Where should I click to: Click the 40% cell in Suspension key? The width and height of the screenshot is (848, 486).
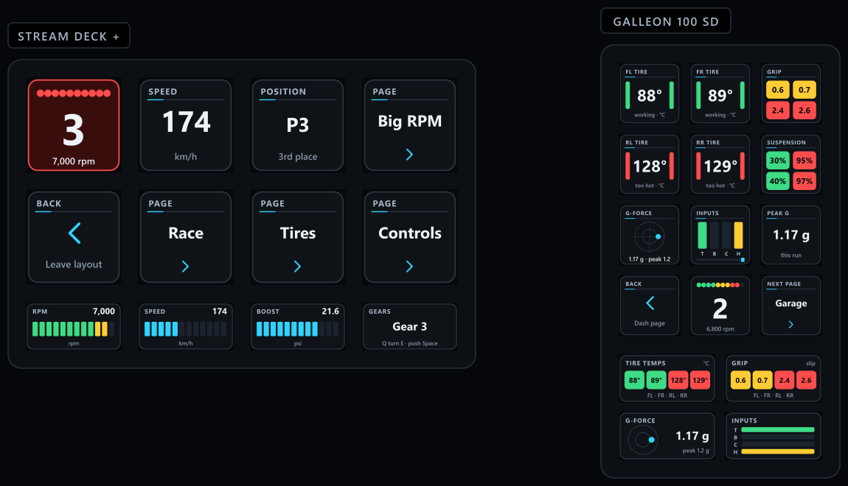pos(778,181)
